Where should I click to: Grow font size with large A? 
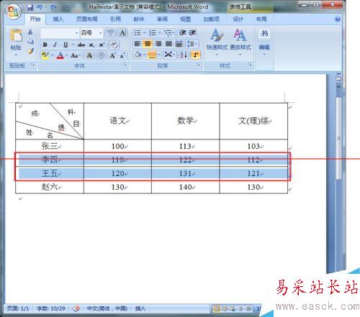[x=112, y=56]
